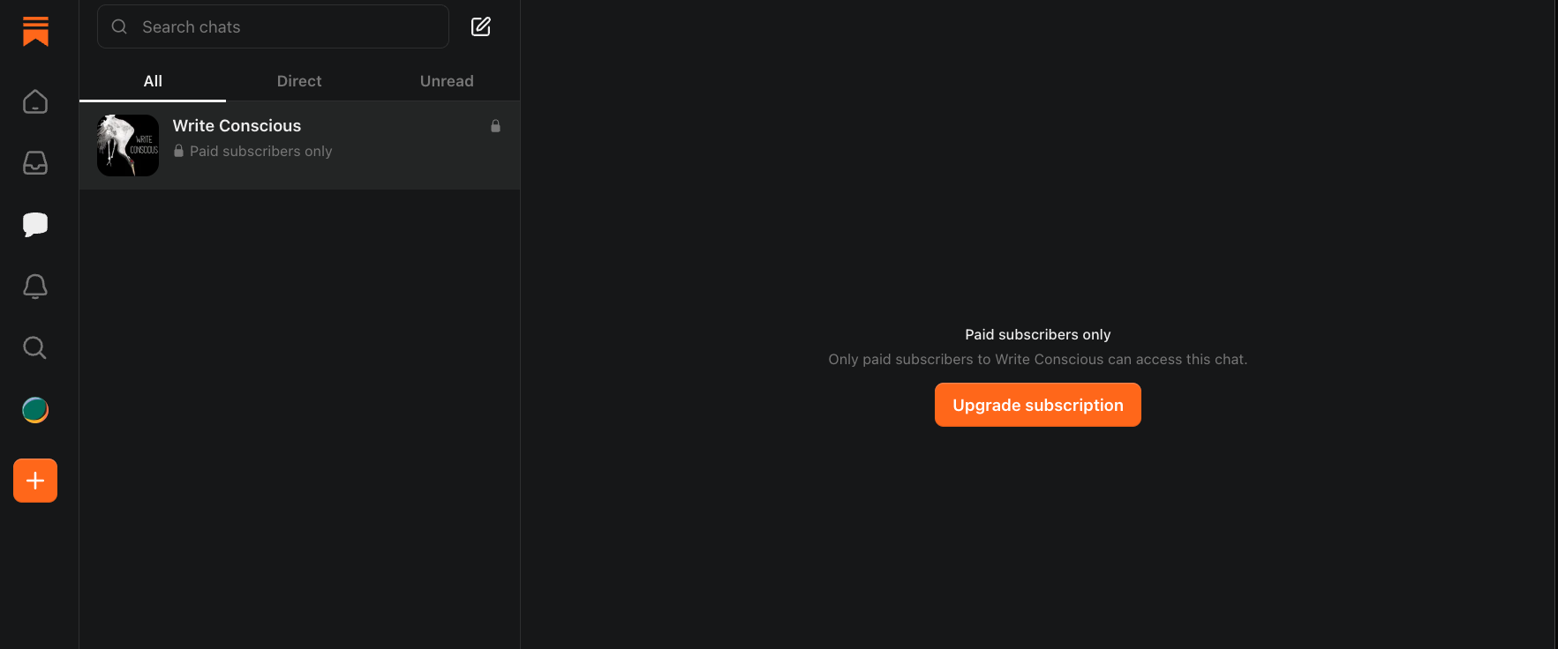Go to Home via the house icon
Image resolution: width=1558 pixels, height=649 pixels.
pos(35,101)
